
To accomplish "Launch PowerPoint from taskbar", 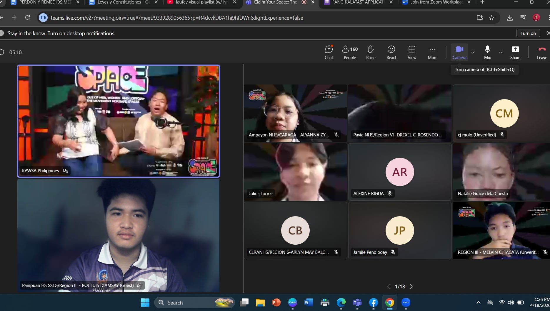I will pyautogui.click(x=276, y=302).
